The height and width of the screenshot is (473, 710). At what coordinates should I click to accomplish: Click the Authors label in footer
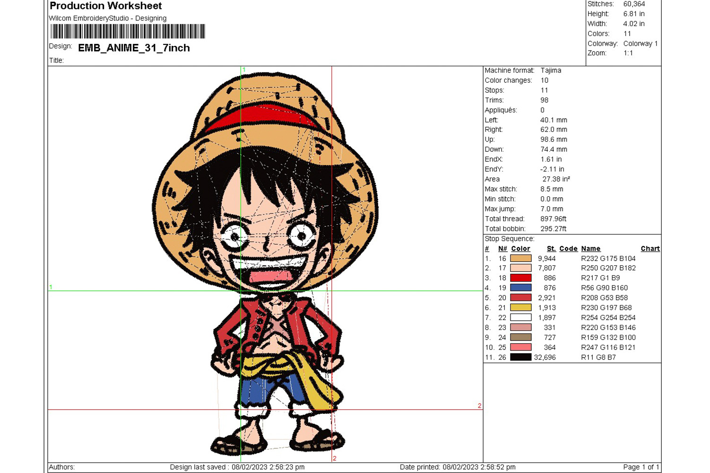pos(61,467)
